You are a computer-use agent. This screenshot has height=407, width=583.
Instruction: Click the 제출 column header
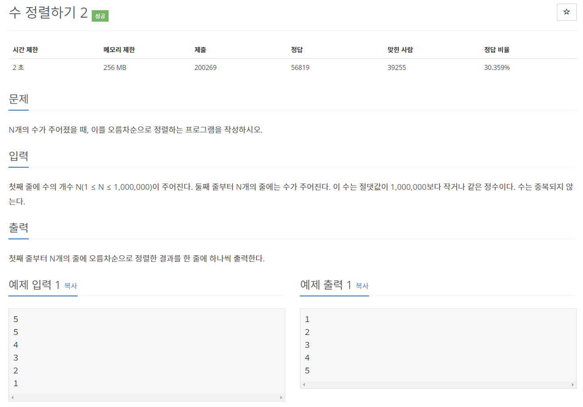(200, 50)
